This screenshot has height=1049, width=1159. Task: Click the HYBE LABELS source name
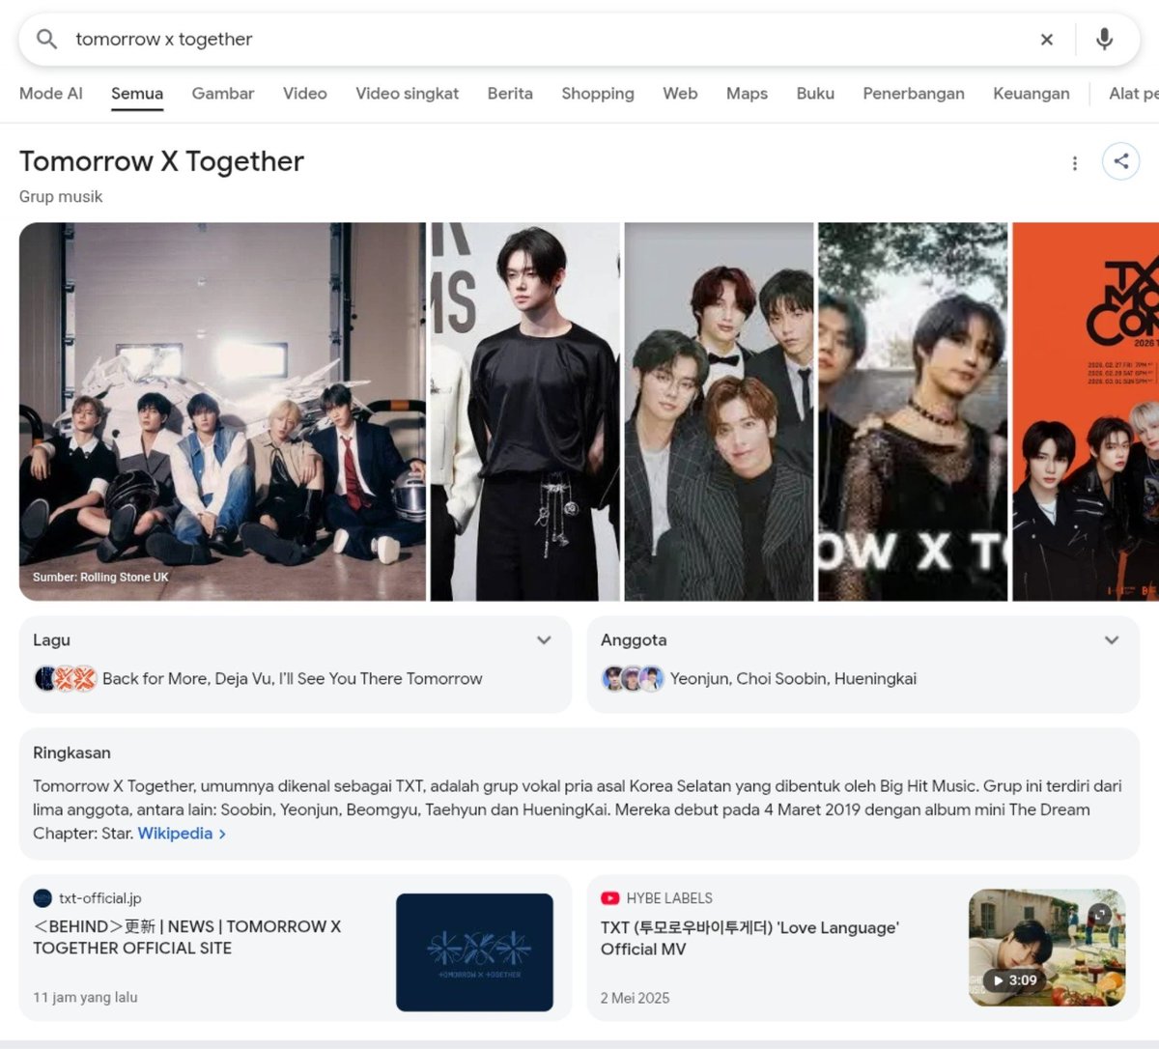pyautogui.click(x=669, y=898)
